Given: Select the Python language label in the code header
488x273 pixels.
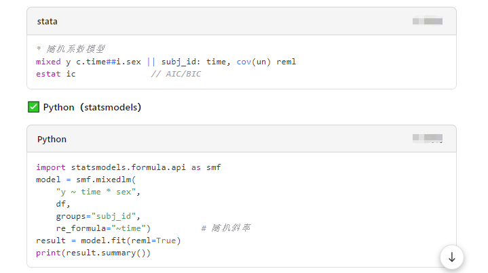Looking at the screenshot, I should (x=52, y=139).
